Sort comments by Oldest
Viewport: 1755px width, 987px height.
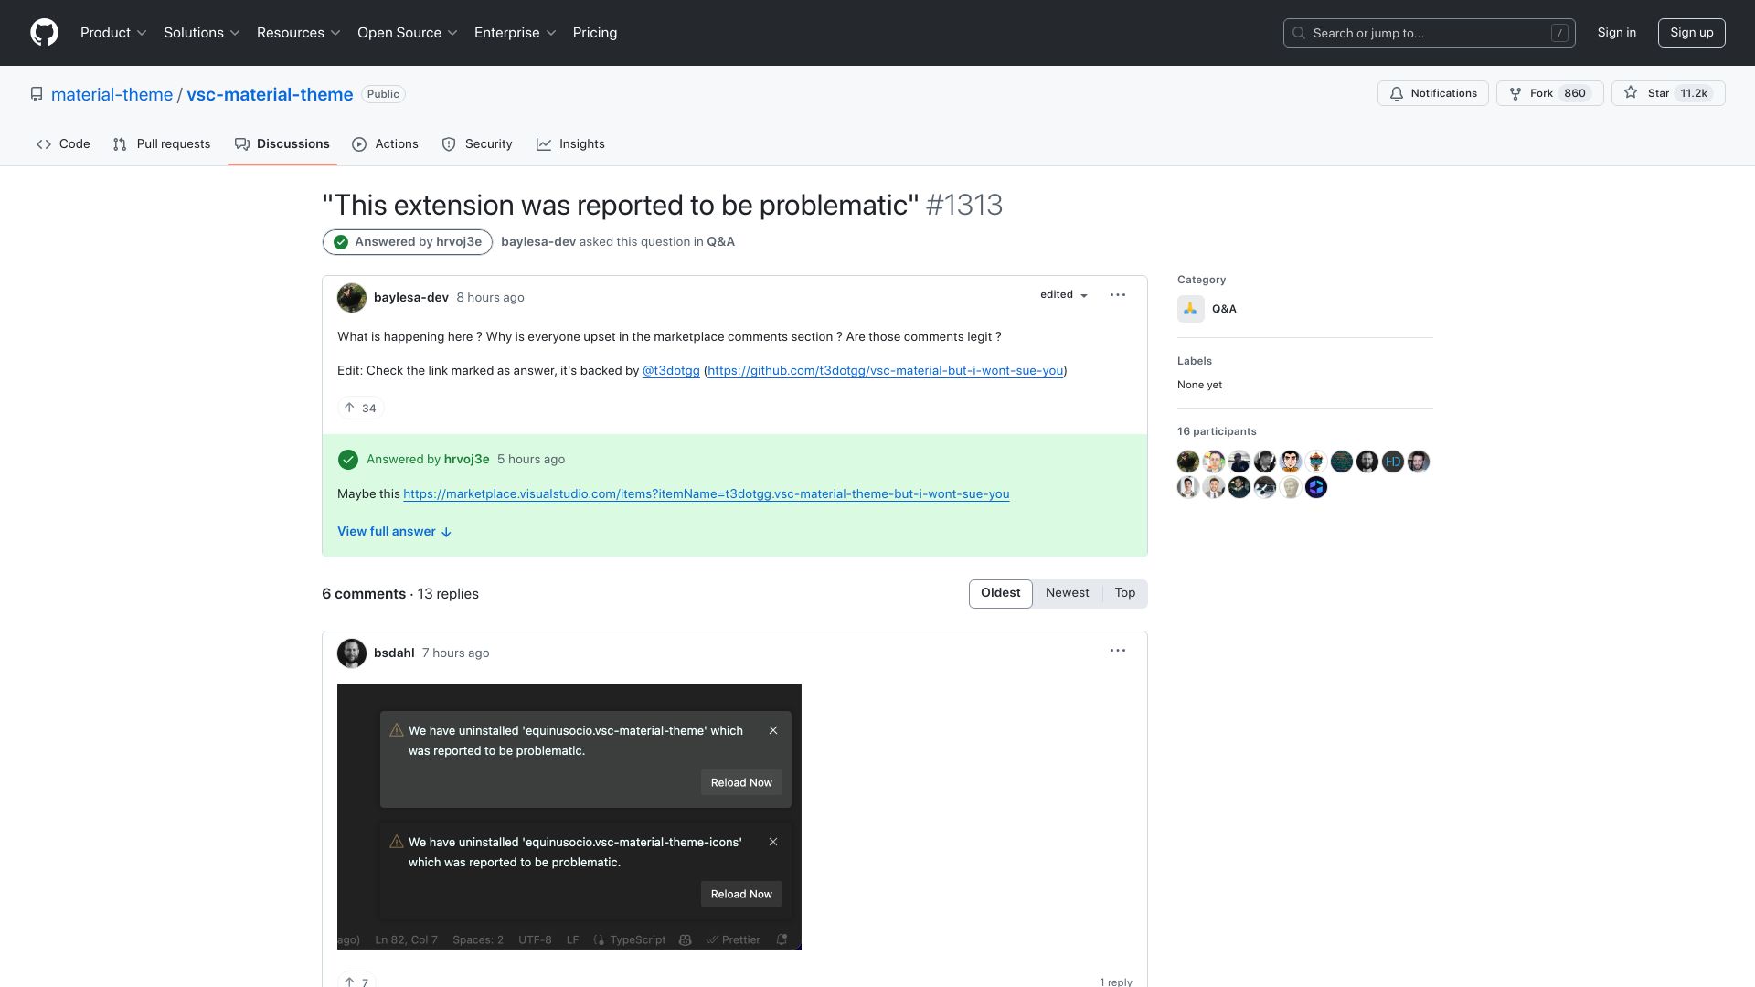pos(1001,593)
